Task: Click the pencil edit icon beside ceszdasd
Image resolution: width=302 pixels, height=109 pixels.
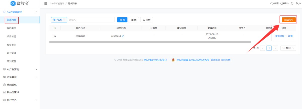Action: [123, 36]
